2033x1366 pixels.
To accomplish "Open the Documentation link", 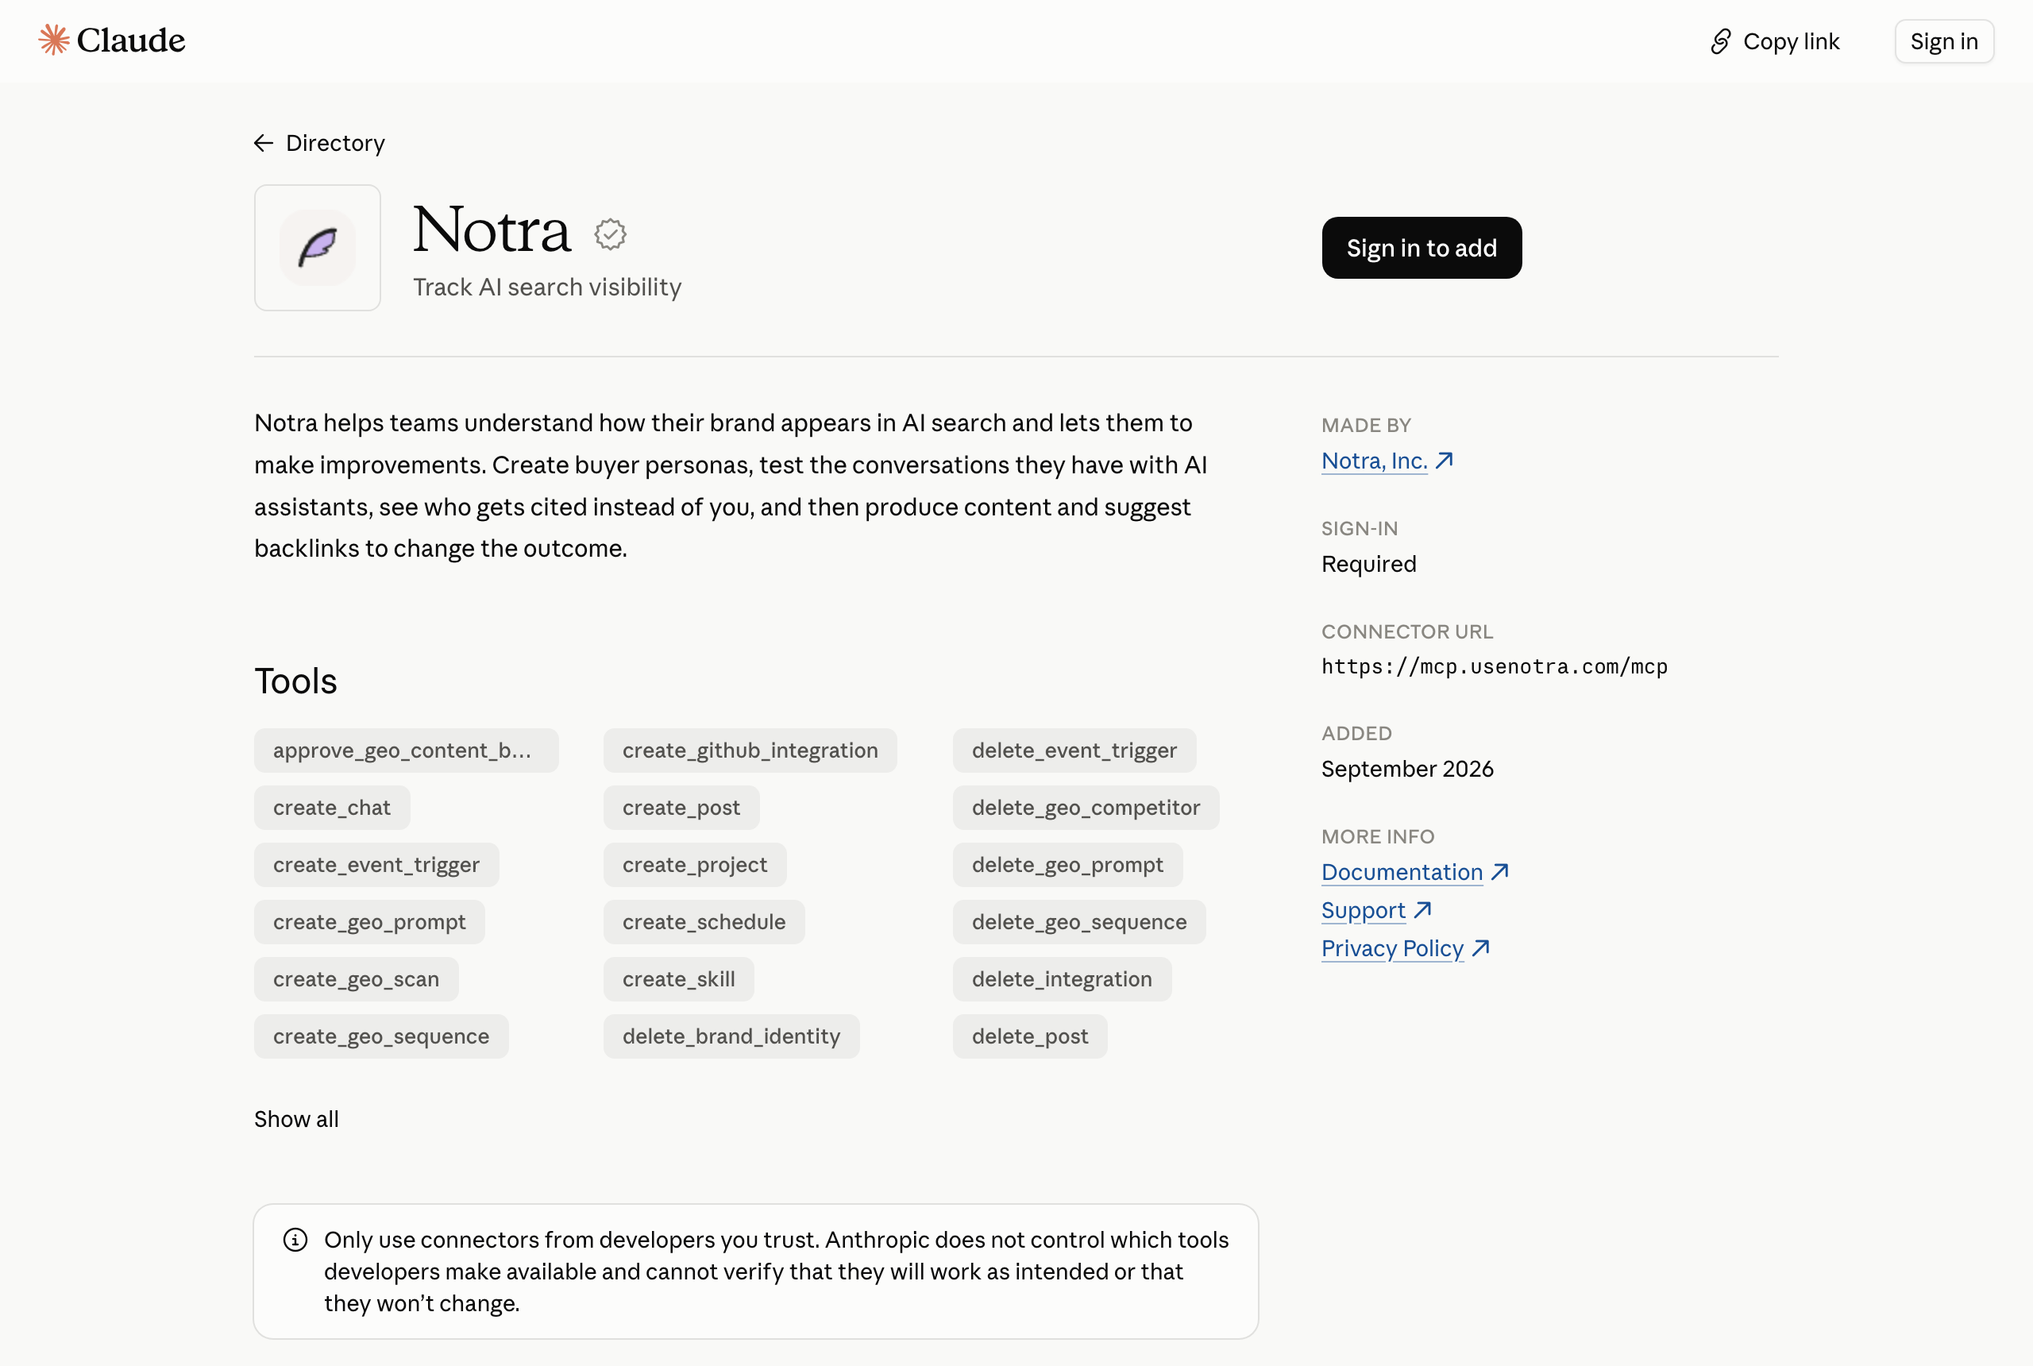I will (x=1402, y=871).
